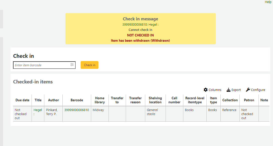Sort by Record-level itemtype header
The image size is (273, 146).
195,100
